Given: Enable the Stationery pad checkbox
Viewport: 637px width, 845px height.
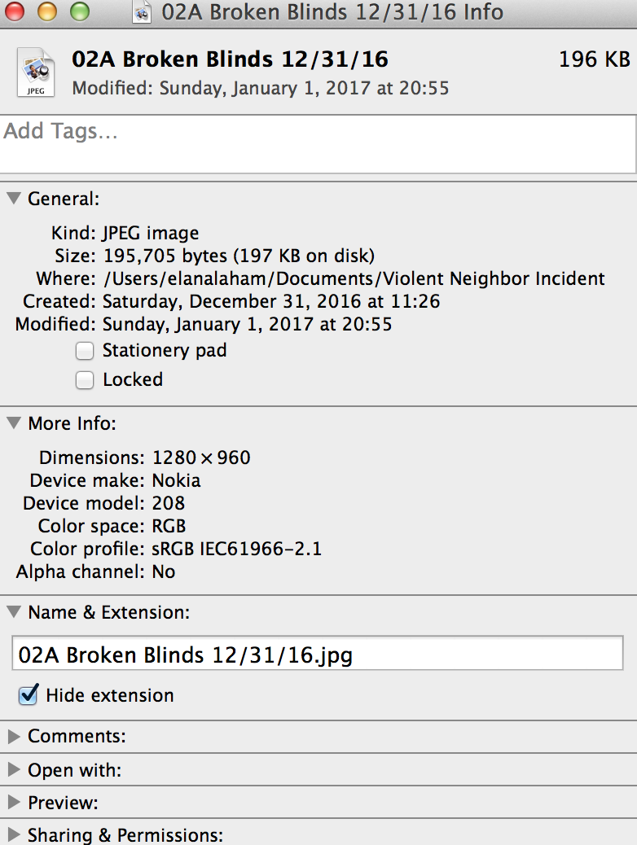Looking at the screenshot, I should [85, 351].
